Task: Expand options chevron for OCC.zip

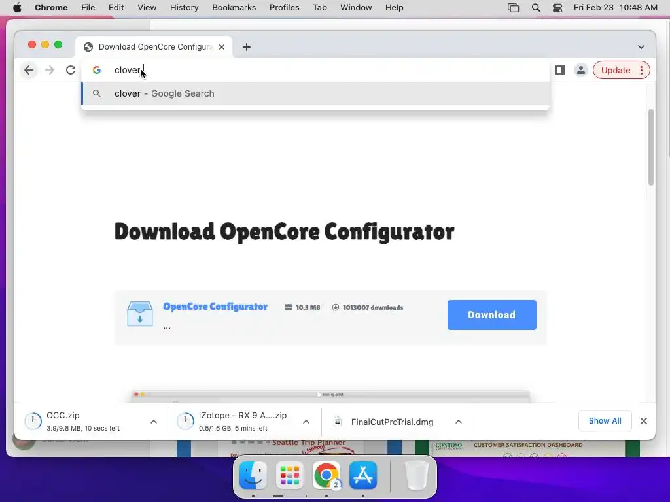Action: point(154,422)
